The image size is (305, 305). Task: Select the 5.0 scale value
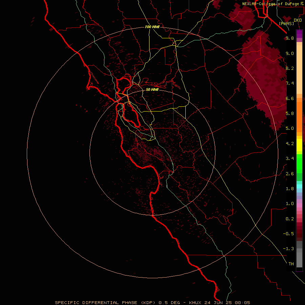(290, 128)
